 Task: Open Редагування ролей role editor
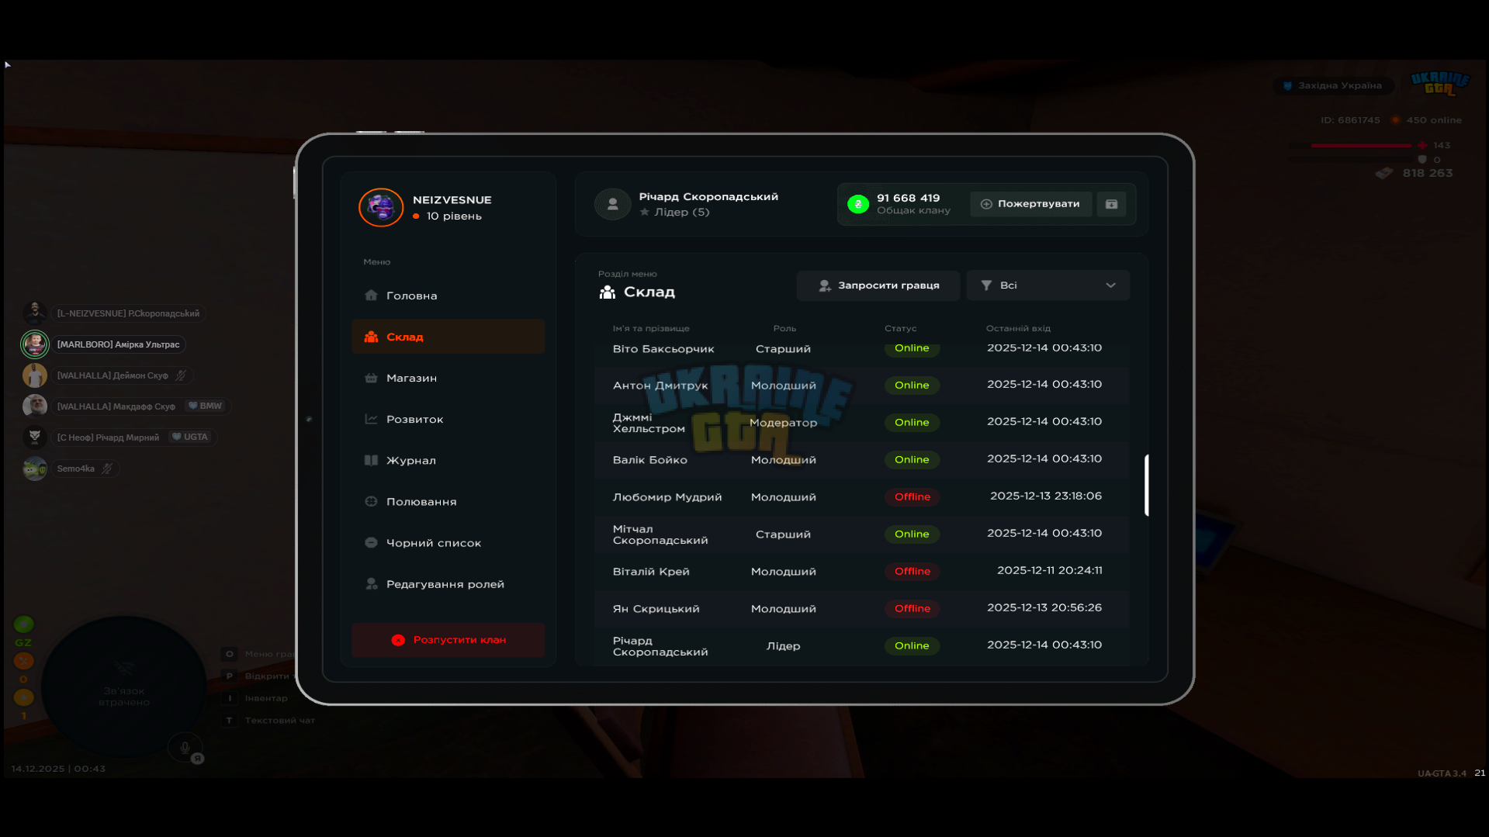[x=448, y=583]
